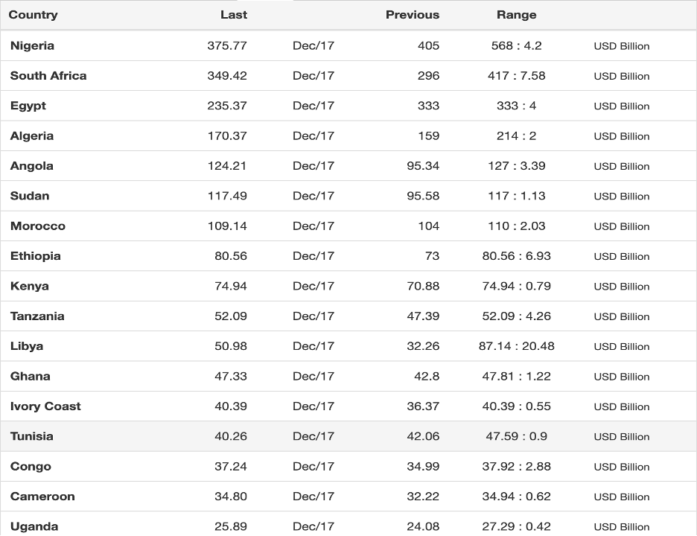This screenshot has width=697, height=536.
Task: Click the Ivory Coast link
Action: (45, 406)
